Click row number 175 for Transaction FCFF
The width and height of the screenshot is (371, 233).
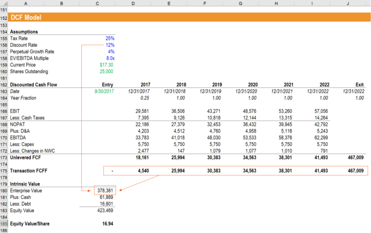point(4,171)
